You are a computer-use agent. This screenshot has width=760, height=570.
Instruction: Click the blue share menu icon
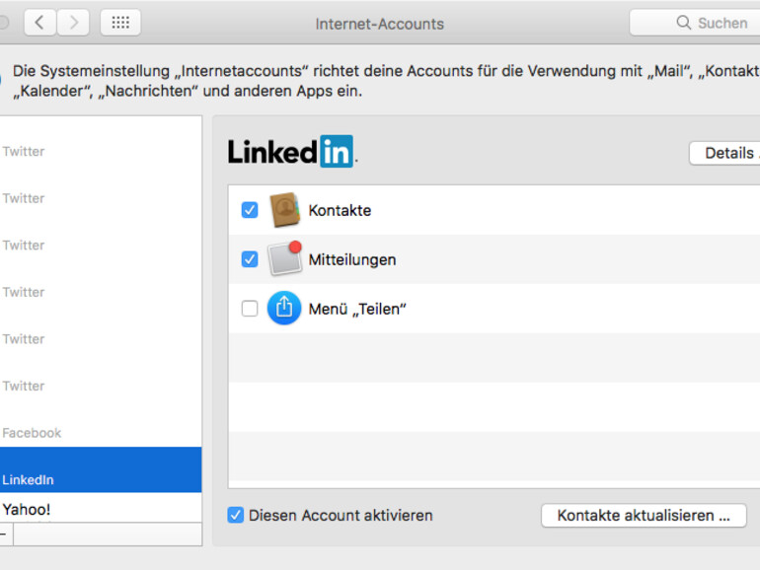coord(284,308)
